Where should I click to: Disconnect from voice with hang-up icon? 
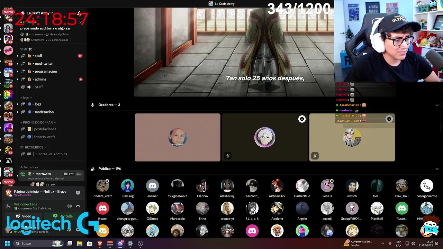pos(78,206)
